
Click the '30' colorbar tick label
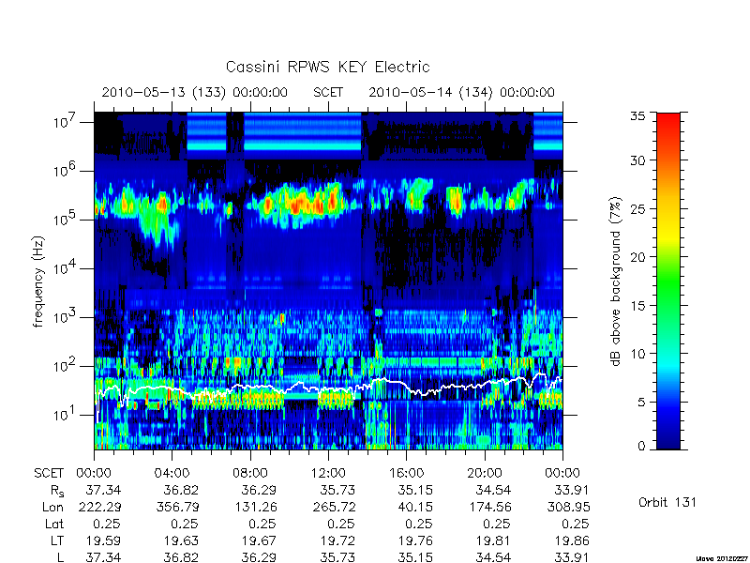637,160
